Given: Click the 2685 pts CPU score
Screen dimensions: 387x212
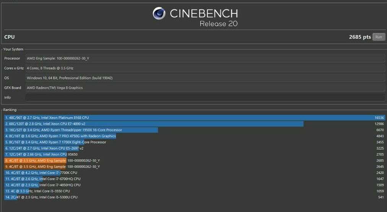Looking at the screenshot, I should 360,37.
